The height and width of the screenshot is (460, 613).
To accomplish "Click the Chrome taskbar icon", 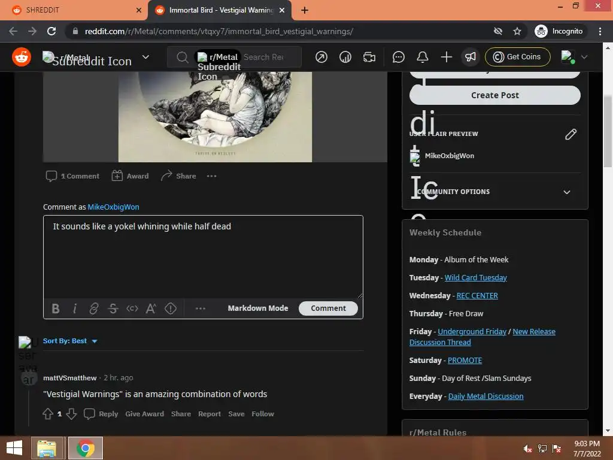I will [86, 448].
